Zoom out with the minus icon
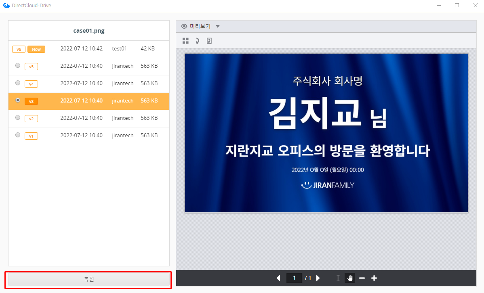484x293 pixels. pos(362,278)
